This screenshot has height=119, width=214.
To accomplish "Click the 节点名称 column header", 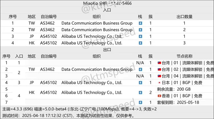I will pyautogui.click(x=184, y=56).
